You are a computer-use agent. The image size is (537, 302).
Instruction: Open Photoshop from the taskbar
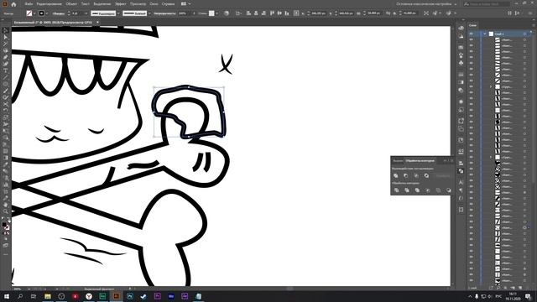pos(130,296)
